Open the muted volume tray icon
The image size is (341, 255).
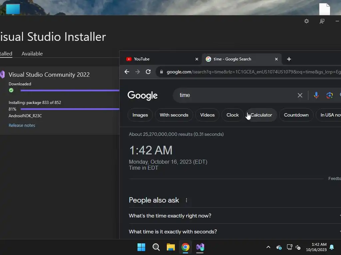pos(298,247)
